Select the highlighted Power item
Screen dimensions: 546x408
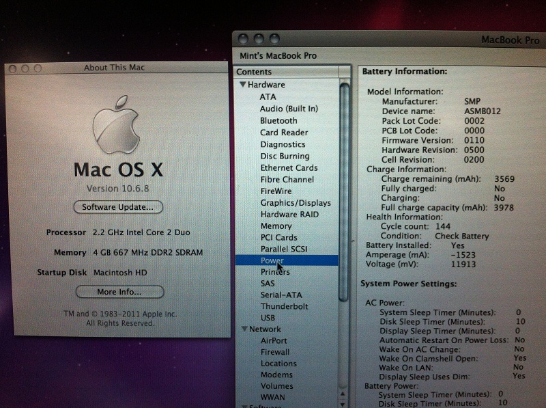(x=287, y=260)
